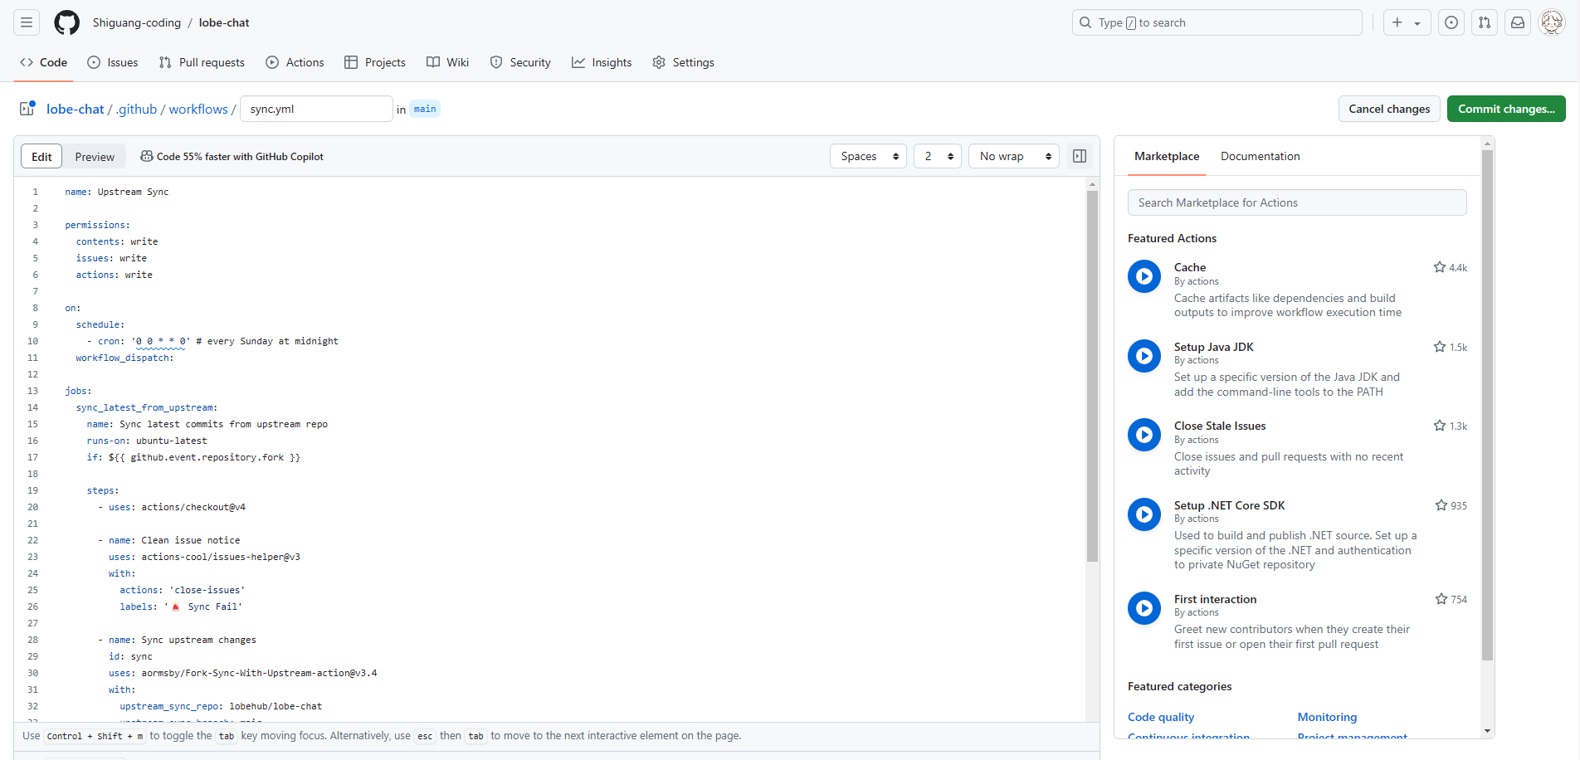This screenshot has width=1580, height=760.
Task: Open the repository Settings tab
Action: pos(683,62)
